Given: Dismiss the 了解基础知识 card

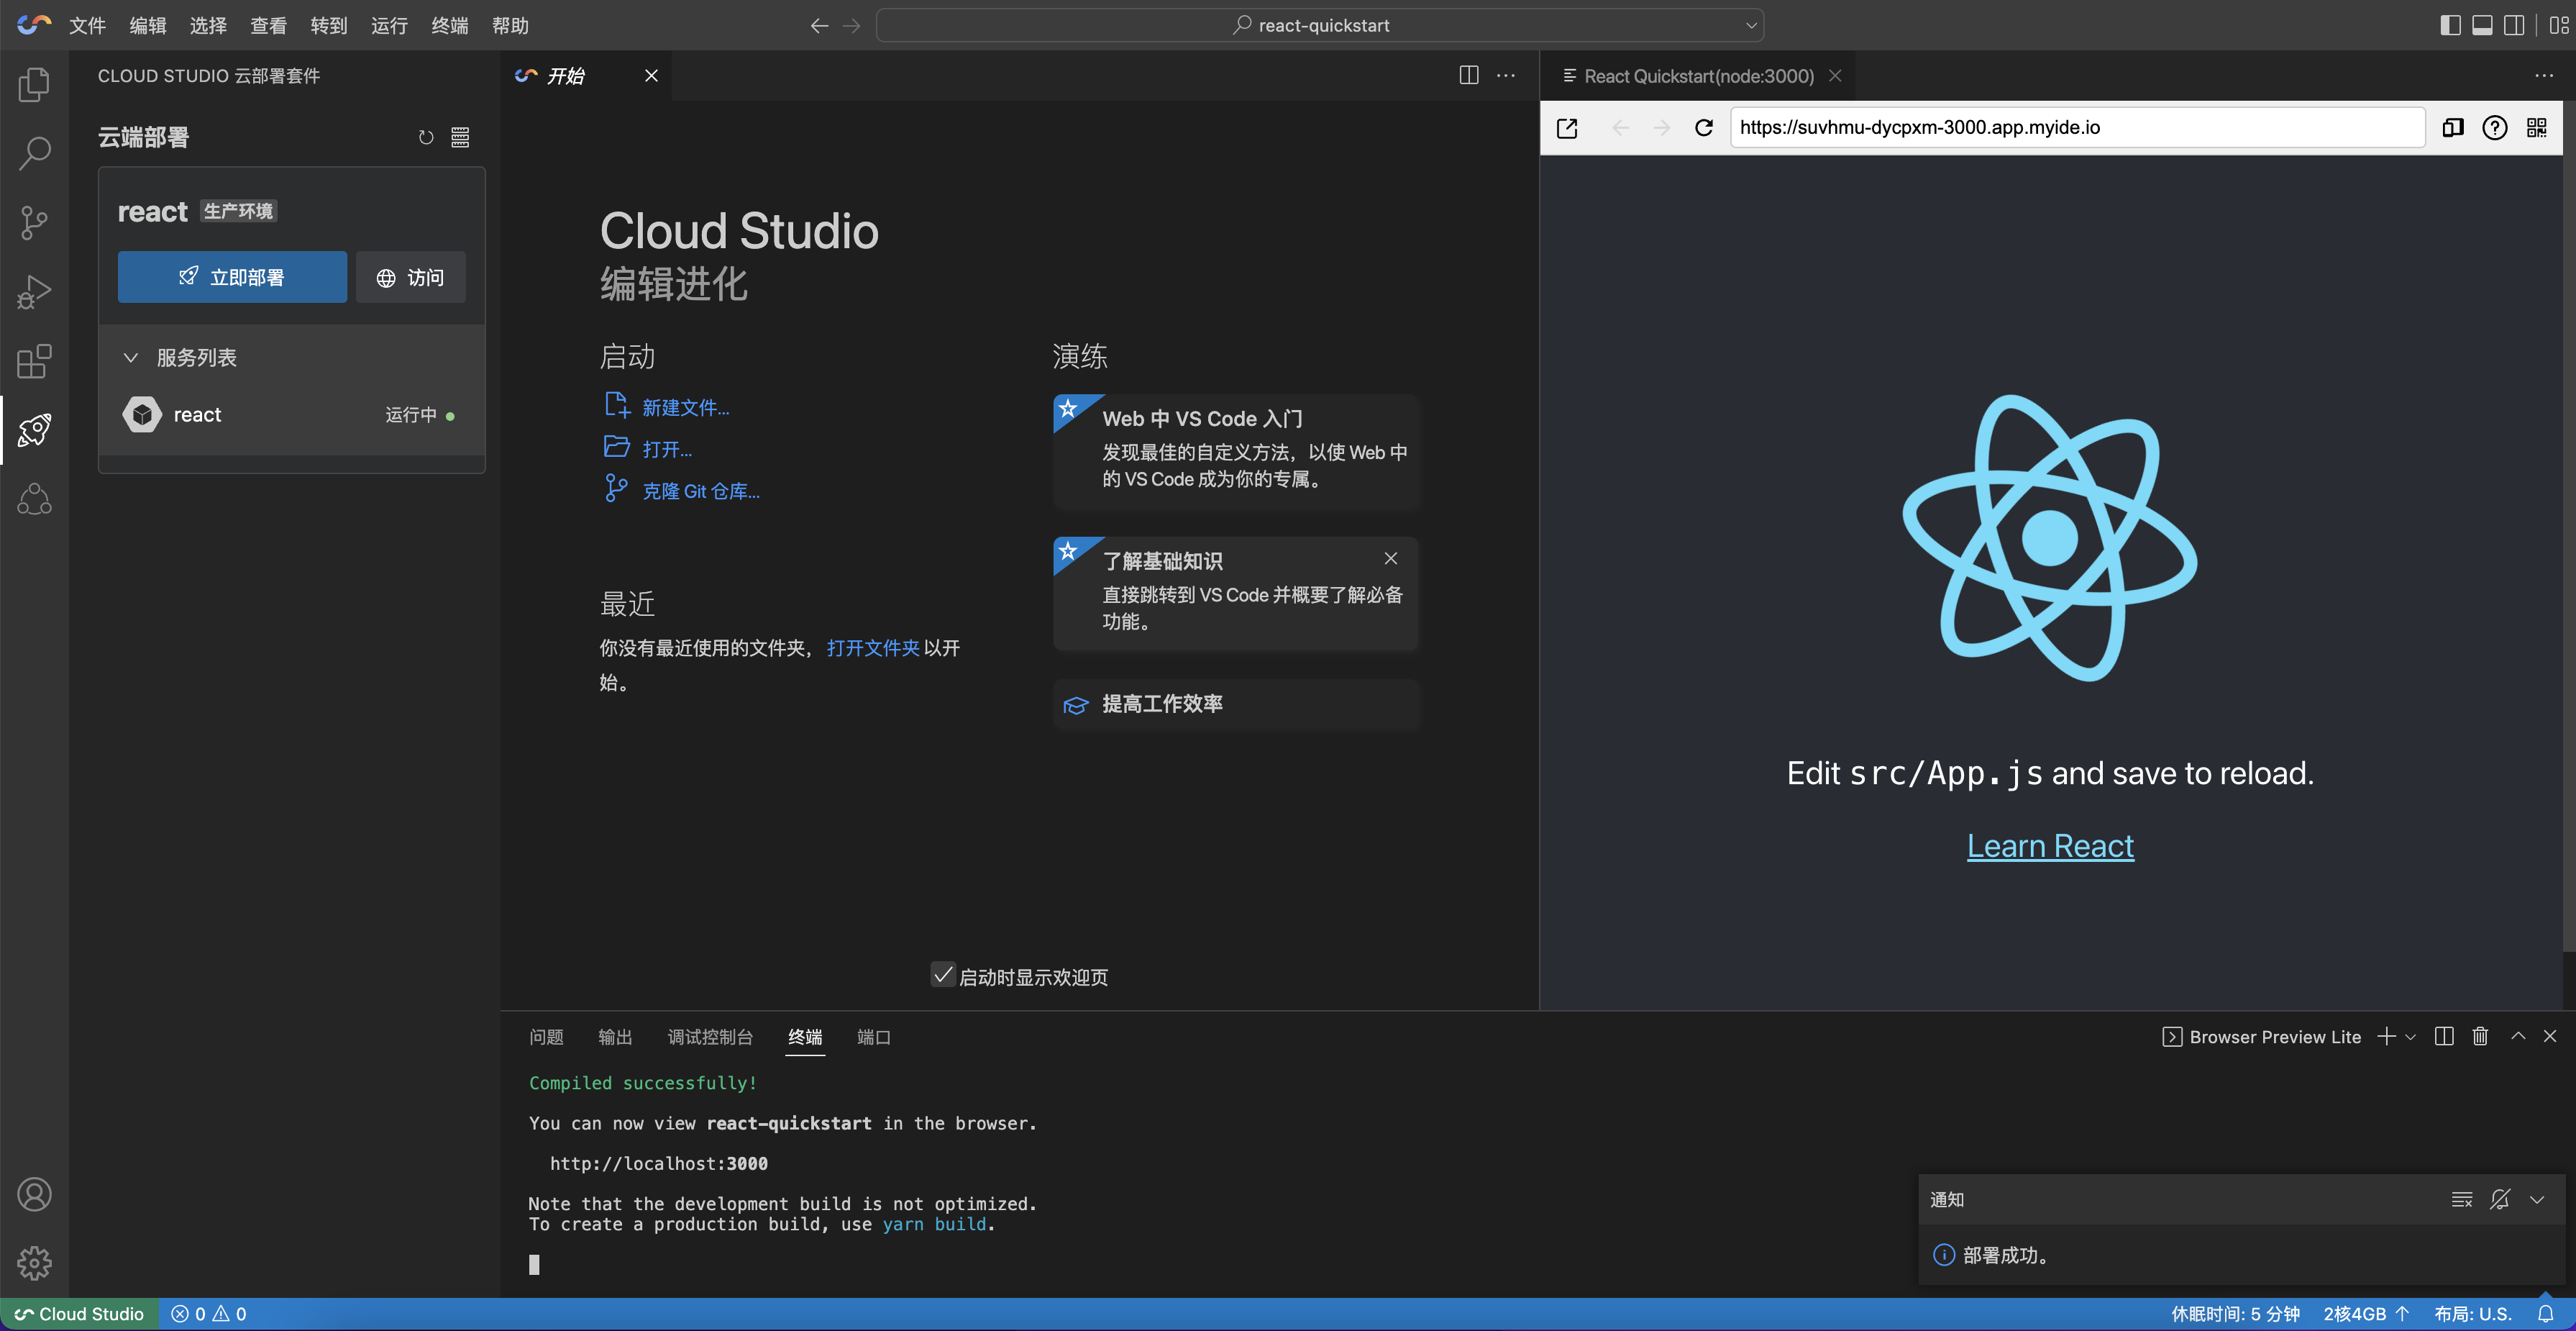Looking at the screenshot, I should point(1390,558).
